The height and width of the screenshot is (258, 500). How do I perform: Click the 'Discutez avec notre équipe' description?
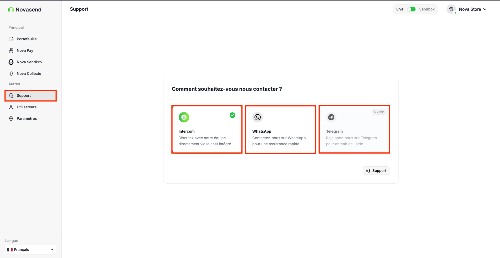click(205, 141)
